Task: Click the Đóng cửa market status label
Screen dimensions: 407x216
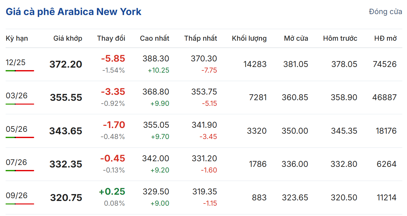Action: [x=385, y=12]
